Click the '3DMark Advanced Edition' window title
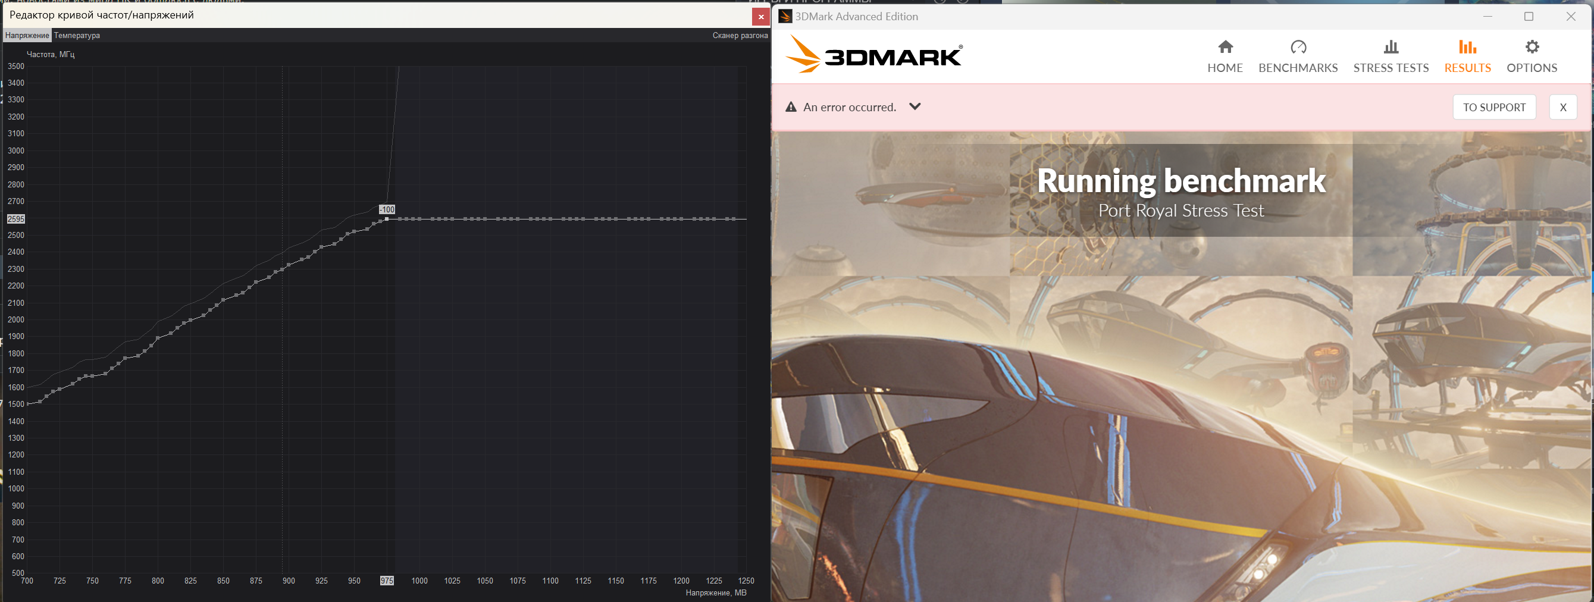Image resolution: width=1594 pixels, height=602 pixels. click(856, 17)
